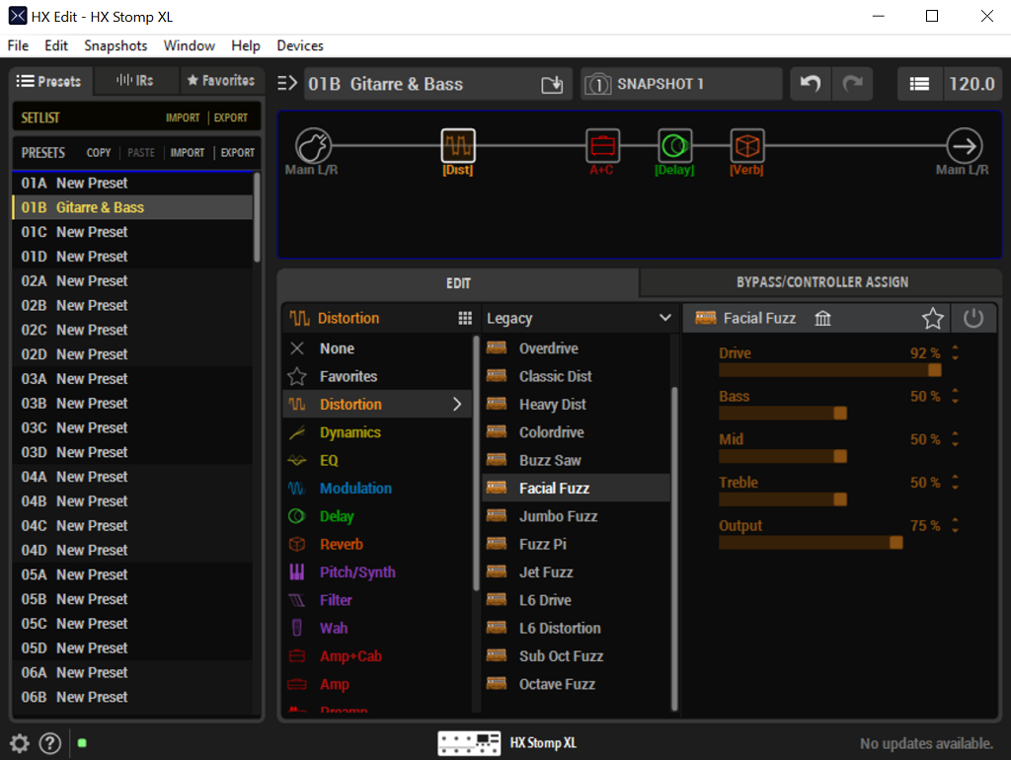Click the HX Stomp XL device icon
1011x760 pixels.
469,743
